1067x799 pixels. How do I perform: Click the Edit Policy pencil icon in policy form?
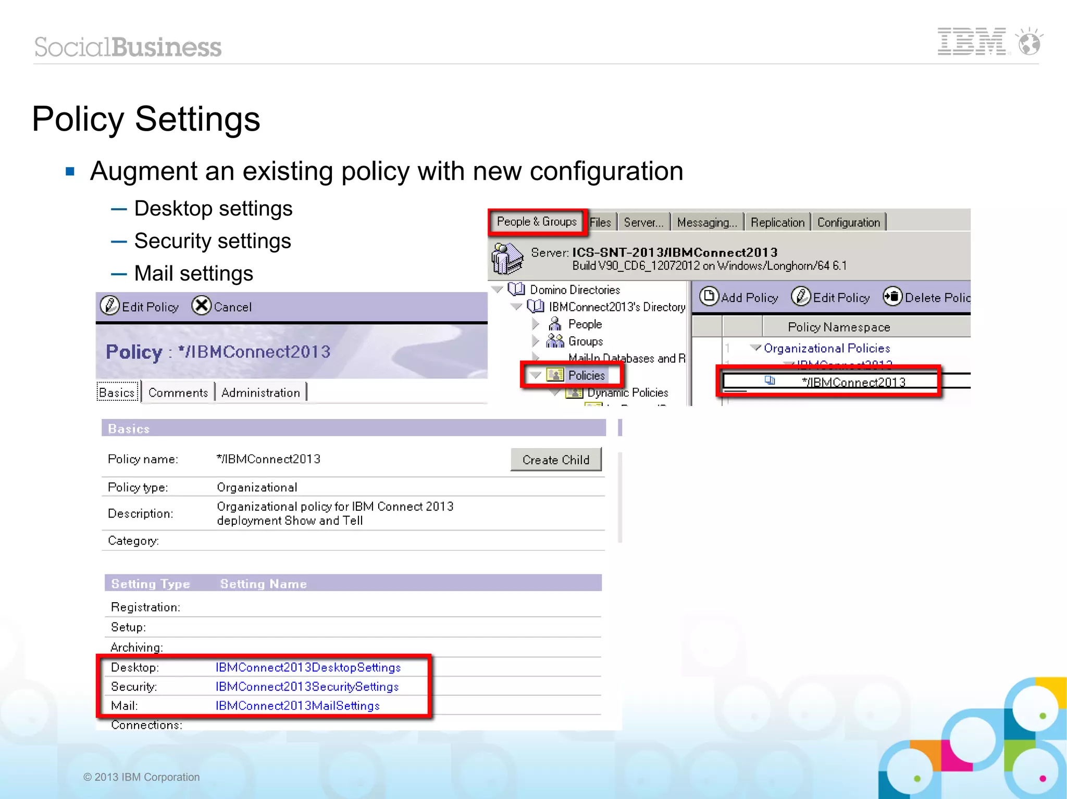click(110, 306)
